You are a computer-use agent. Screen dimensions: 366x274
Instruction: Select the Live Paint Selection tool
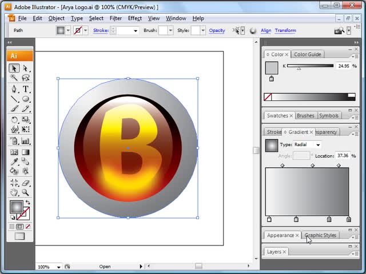25,171
